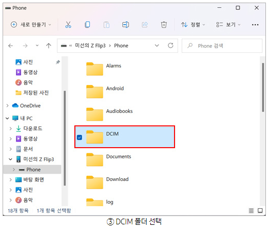
Task: Click the Cut scissors icon
Action: coord(68,25)
